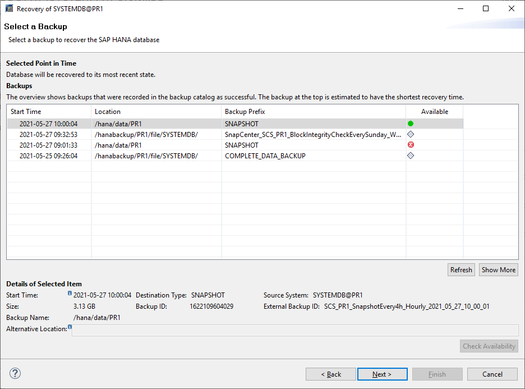
Task: Maximize the Recovery window
Action: point(486,9)
